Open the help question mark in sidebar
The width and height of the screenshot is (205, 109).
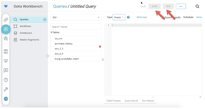point(6,80)
